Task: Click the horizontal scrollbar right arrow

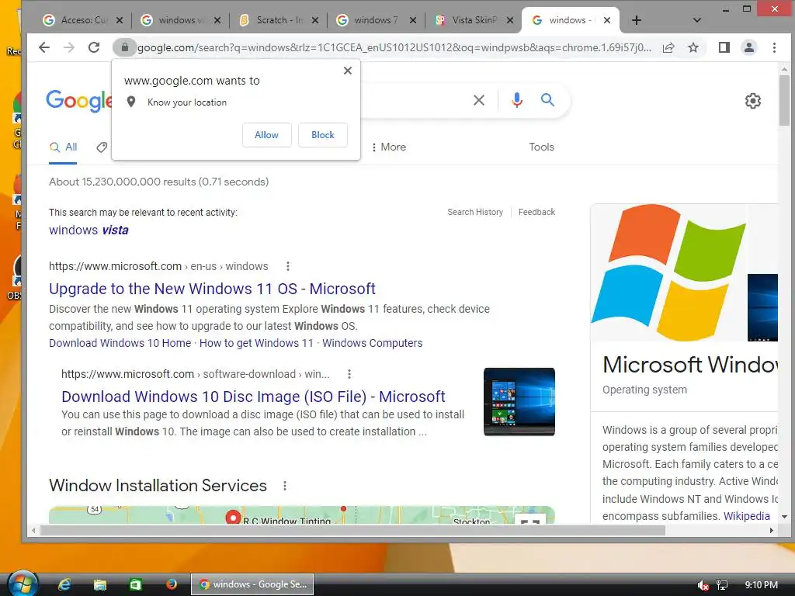Action: (771, 531)
